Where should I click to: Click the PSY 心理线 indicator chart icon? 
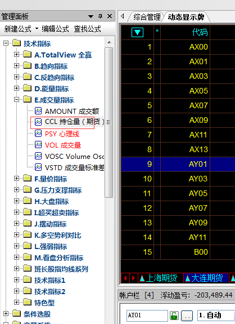pyautogui.click(x=38, y=134)
